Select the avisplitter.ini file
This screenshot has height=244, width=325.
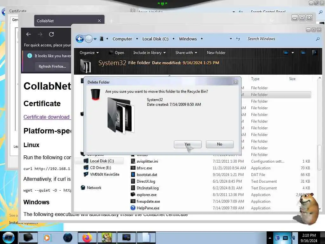[x=147, y=161]
